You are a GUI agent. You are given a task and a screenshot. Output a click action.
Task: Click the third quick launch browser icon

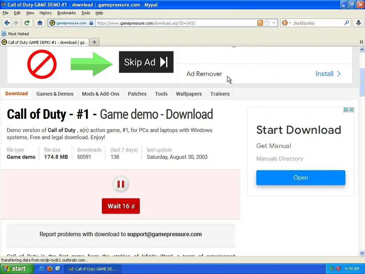click(58, 269)
